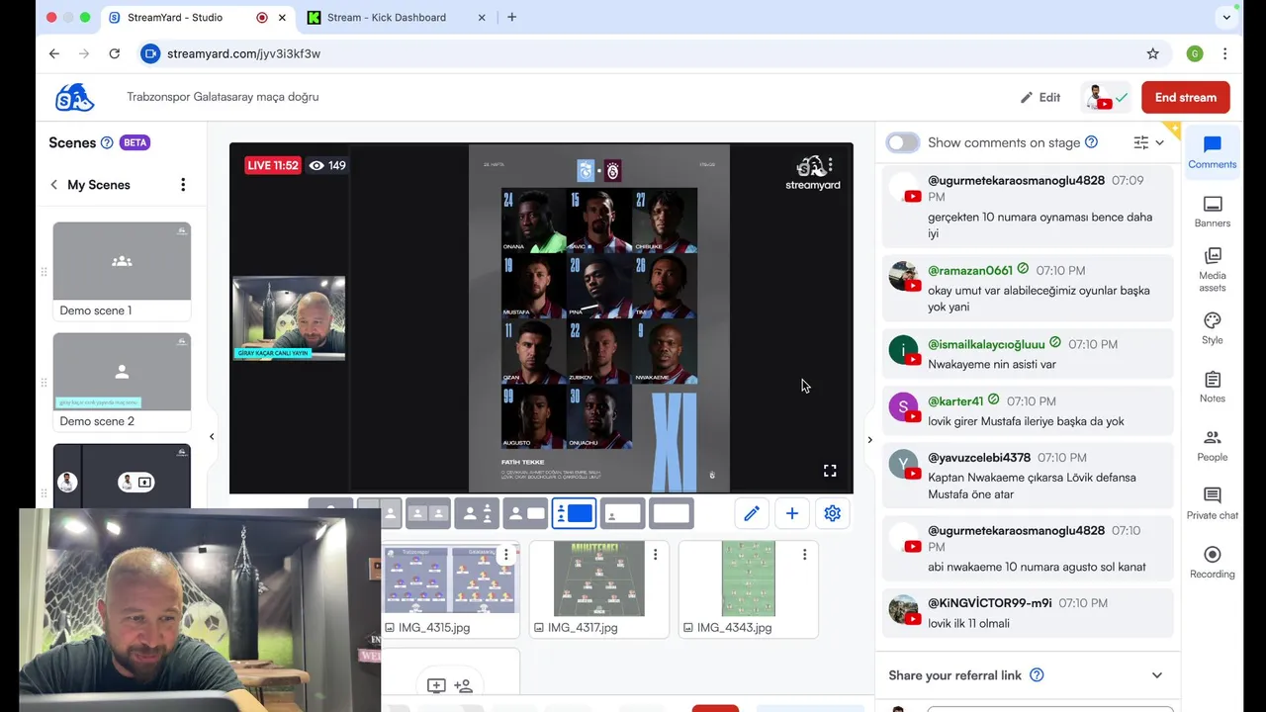
Task: Click the browser back arrow
Action: (x=54, y=53)
